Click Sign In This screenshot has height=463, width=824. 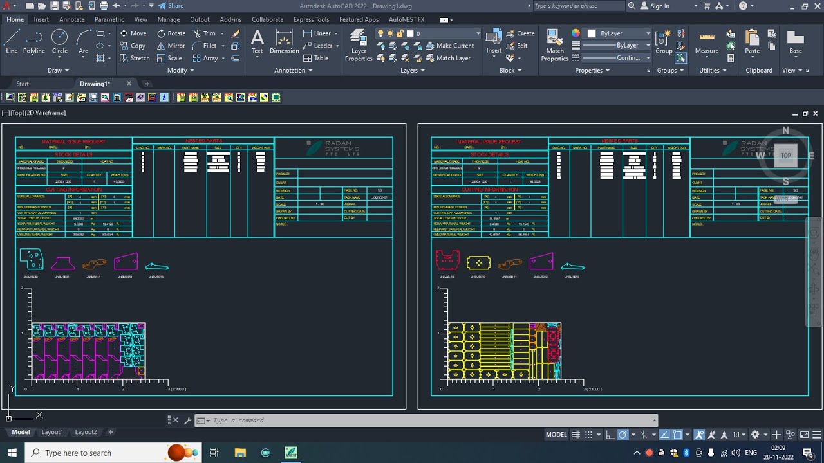click(655, 6)
